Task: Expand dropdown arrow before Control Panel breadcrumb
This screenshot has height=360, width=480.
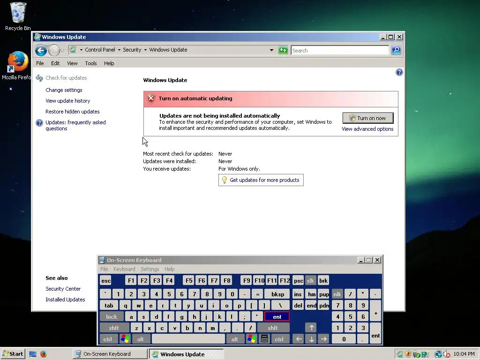Action: click(x=81, y=50)
